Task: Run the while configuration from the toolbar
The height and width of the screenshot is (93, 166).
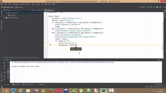Action: [x=148, y=7]
